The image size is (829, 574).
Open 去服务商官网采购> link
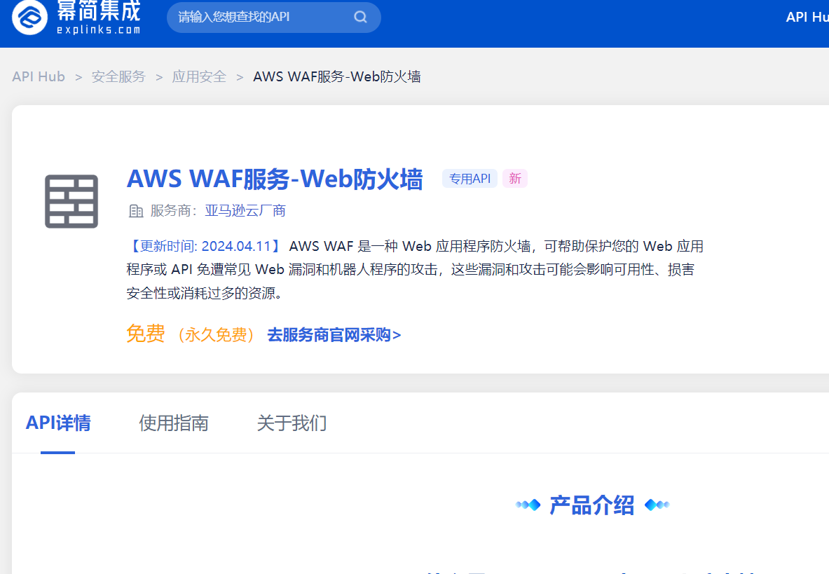point(334,335)
